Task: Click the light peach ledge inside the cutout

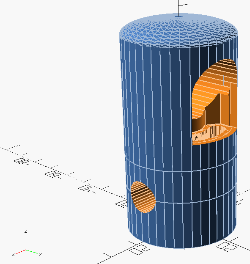Action: click(212, 133)
